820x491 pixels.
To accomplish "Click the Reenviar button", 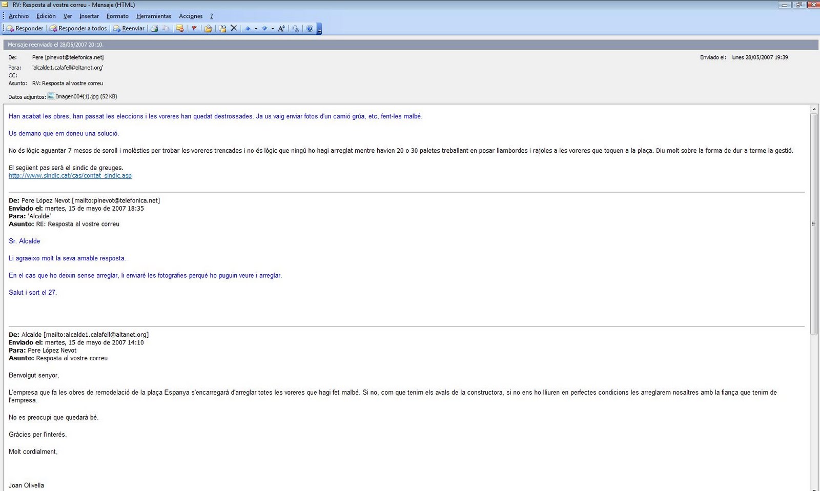I will tap(129, 29).
